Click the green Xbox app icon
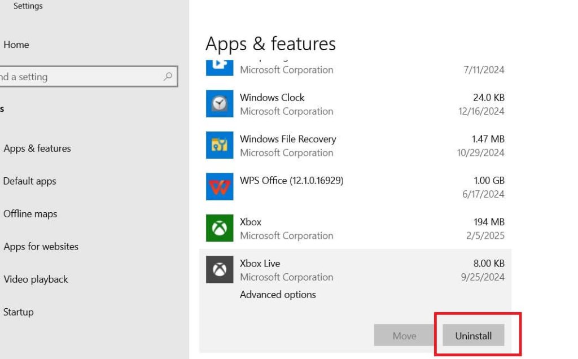The image size is (578, 359). 220,228
